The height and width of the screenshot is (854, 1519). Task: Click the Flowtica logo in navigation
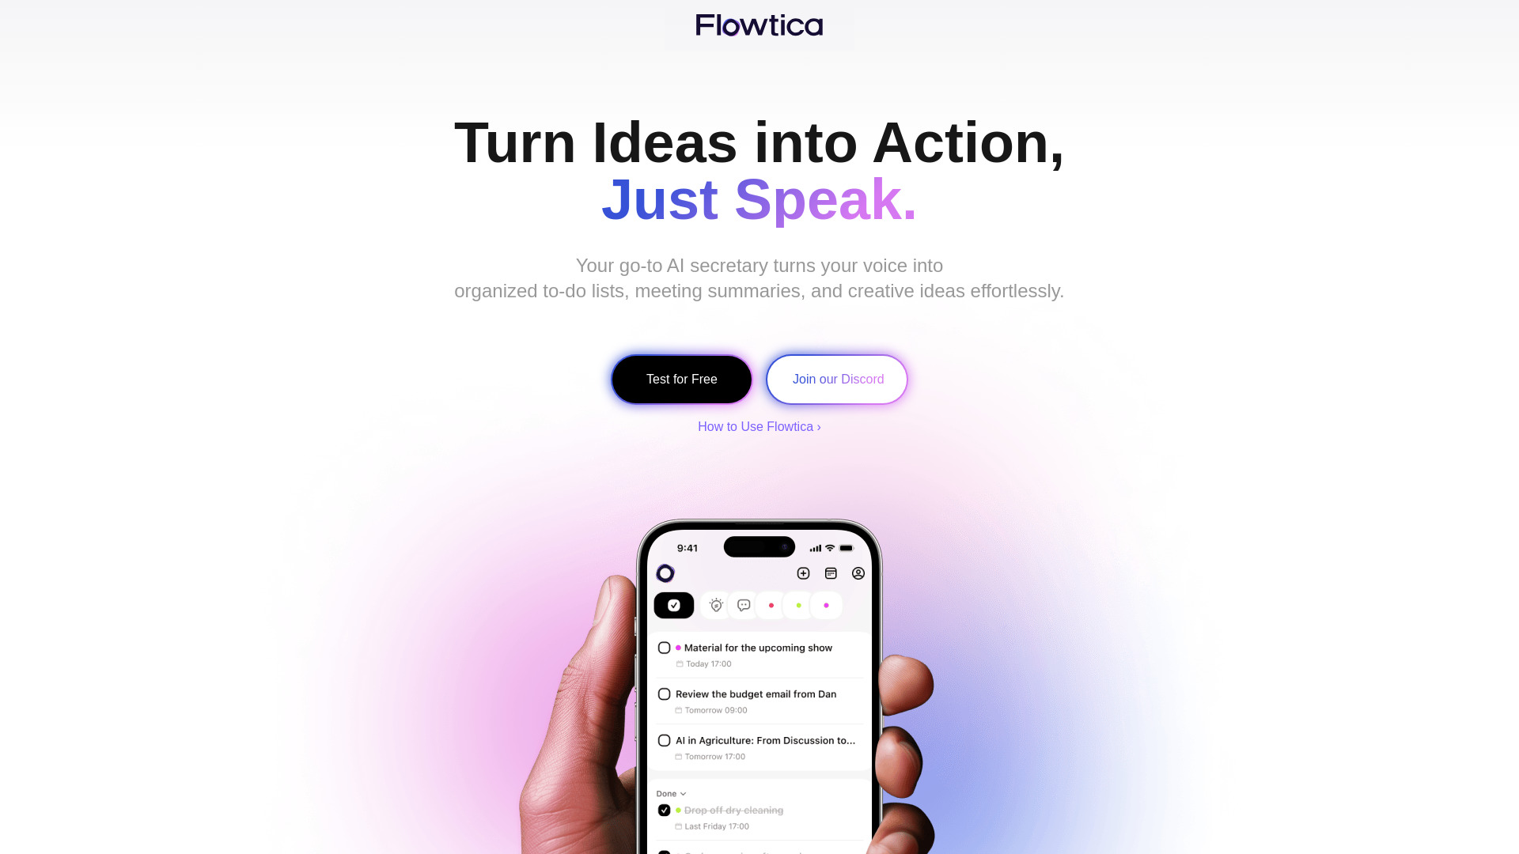coord(759,25)
